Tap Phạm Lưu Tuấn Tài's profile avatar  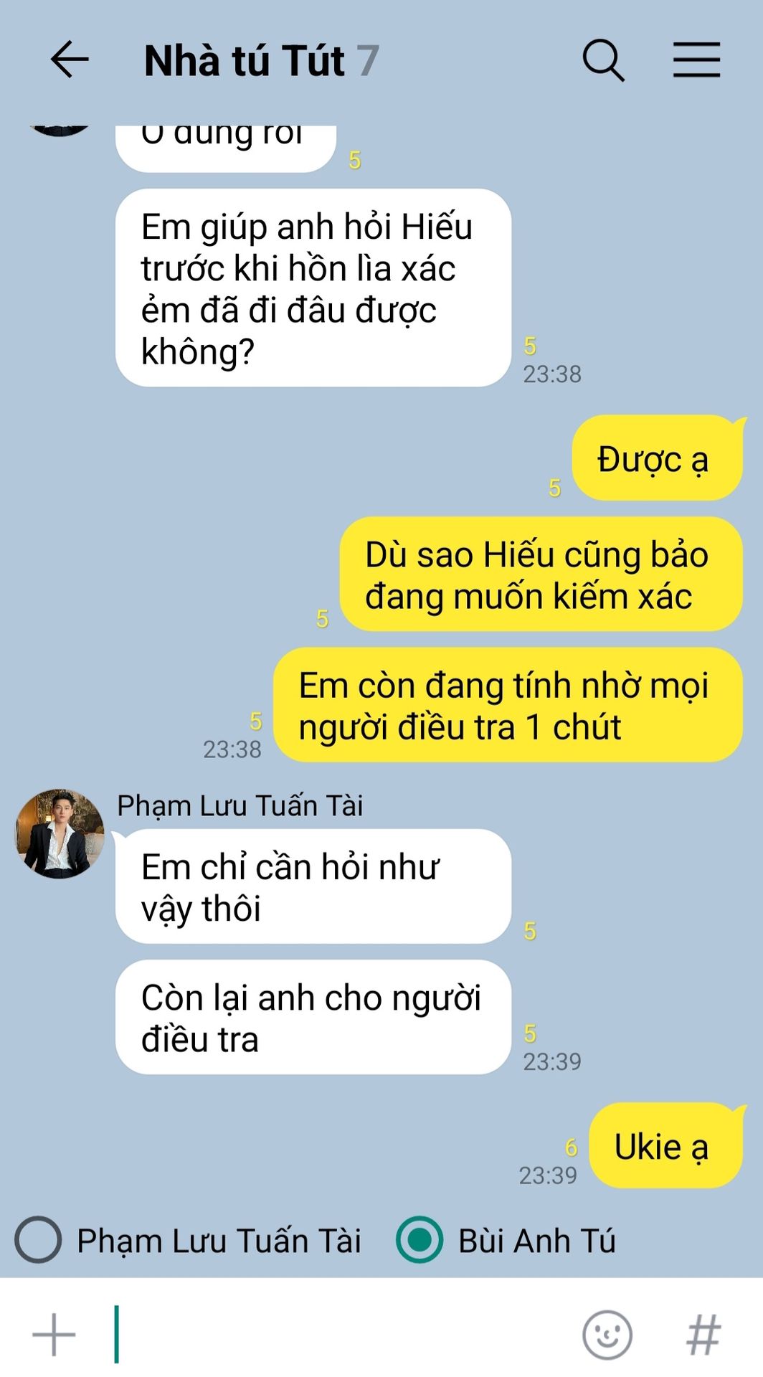pos(60,834)
